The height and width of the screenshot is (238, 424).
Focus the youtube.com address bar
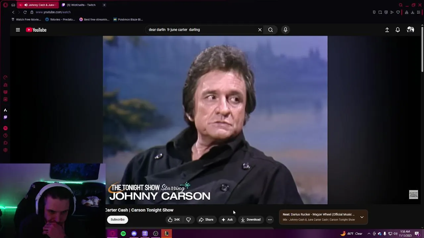pyautogui.click(x=53, y=12)
